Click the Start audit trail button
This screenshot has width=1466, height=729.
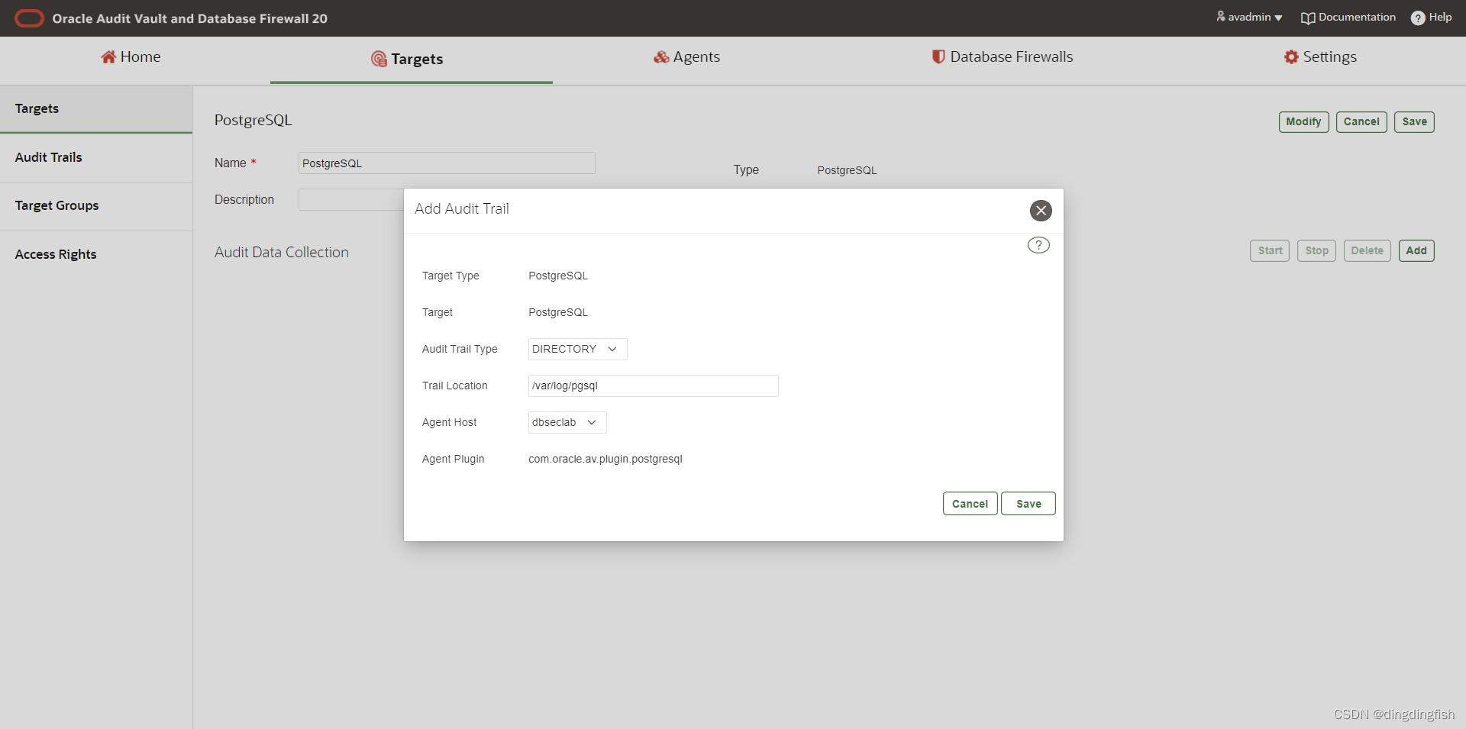pos(1270,251)
